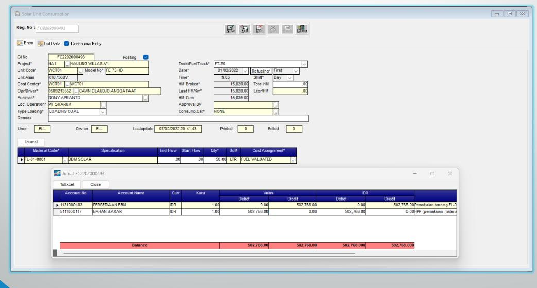Click the Last HM/Km field
The height and width of the screenshot is (288, 537).
tap(231, 91)
